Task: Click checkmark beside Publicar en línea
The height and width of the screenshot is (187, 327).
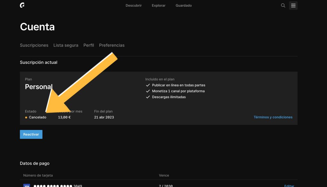Action: tap(148, 85)
